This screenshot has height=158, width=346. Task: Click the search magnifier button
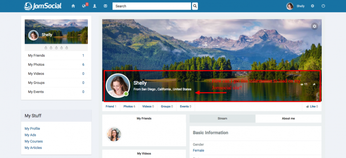click(x=195, y=6)
